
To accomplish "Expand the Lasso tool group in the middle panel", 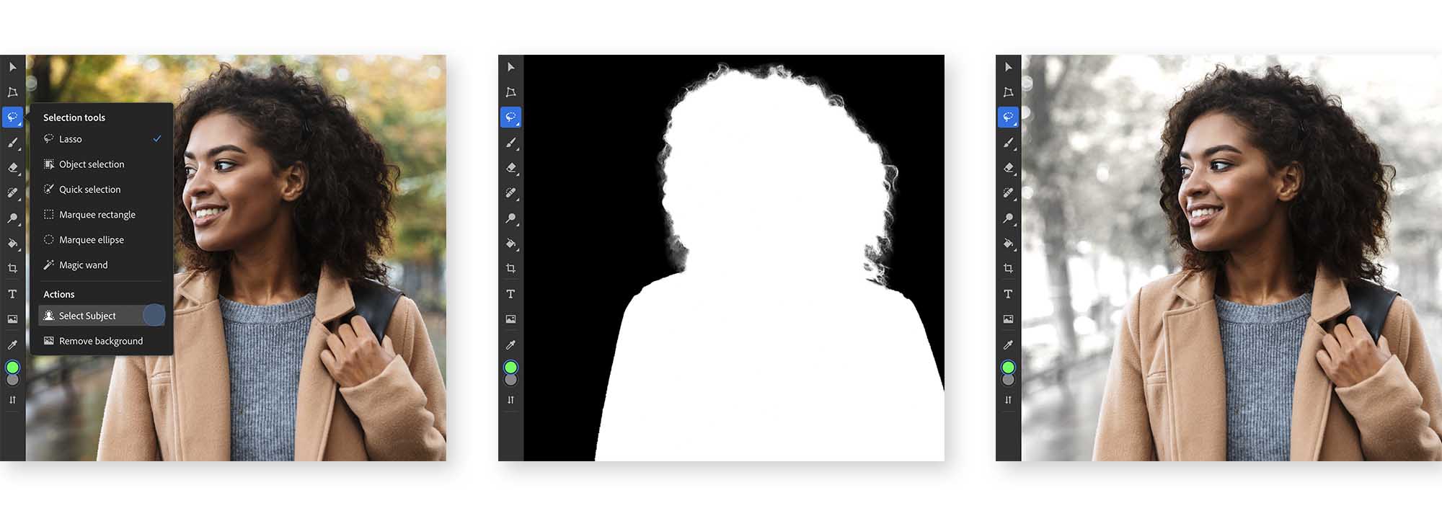I will [510, 117].
